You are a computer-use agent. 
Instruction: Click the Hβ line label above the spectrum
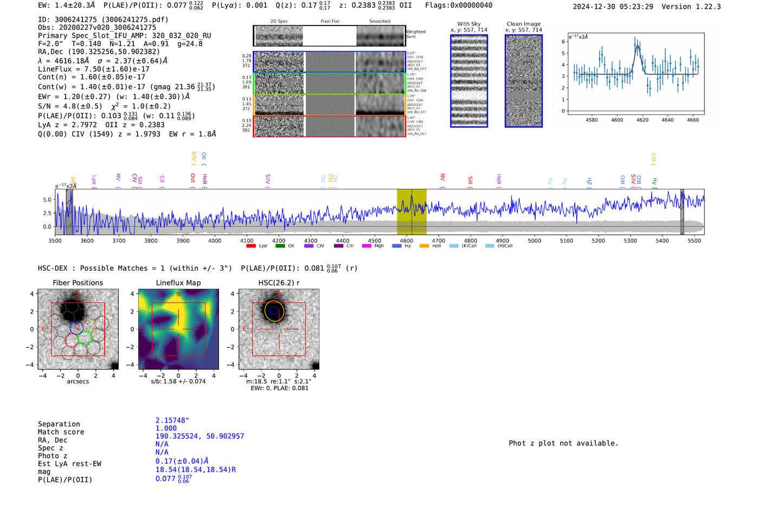pyautogui.click(x=589, y=181)
